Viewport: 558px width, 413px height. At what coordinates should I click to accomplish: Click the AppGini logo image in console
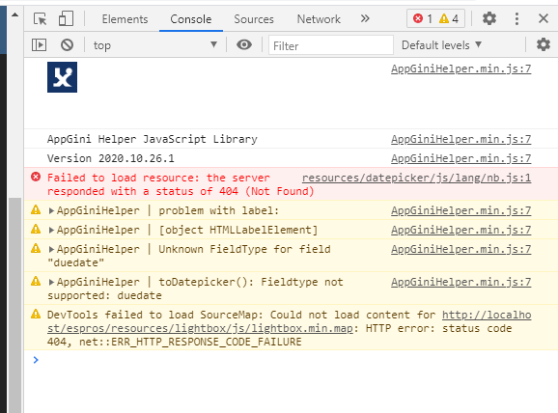pos(63,77)
